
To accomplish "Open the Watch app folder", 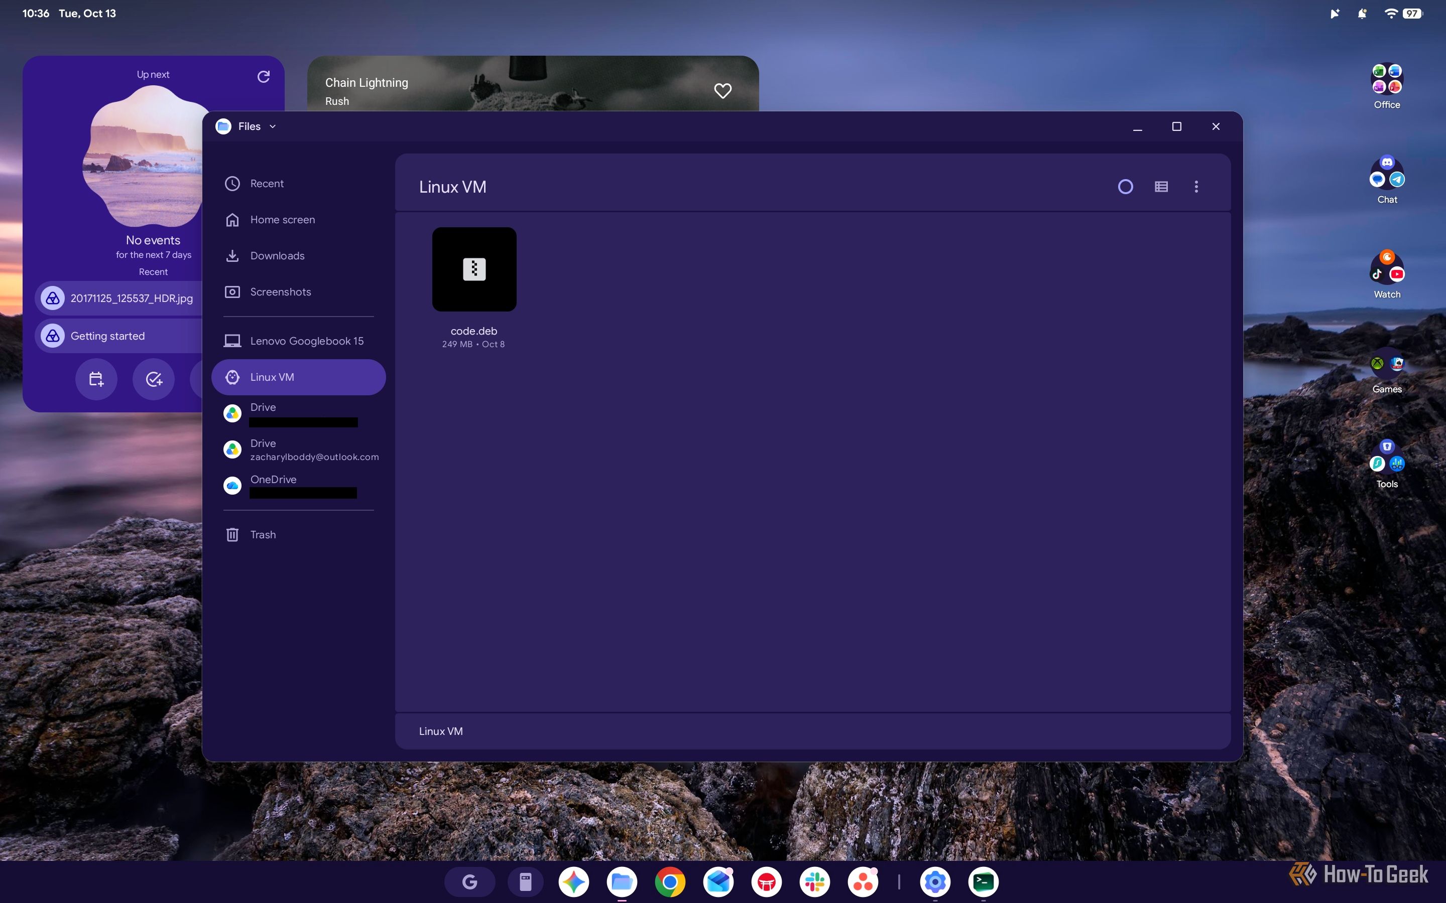I will pos(1387,275).
